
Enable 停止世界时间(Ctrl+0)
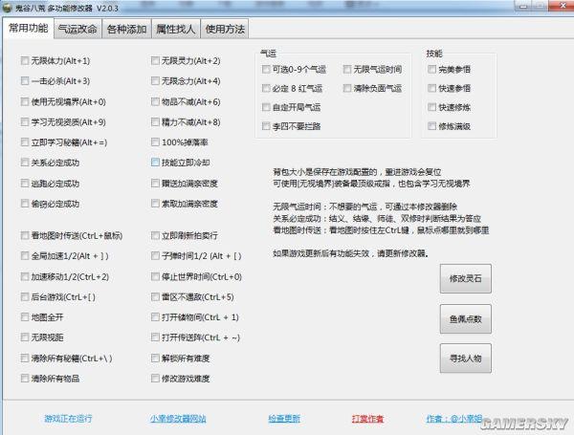[x=155, y=276]
